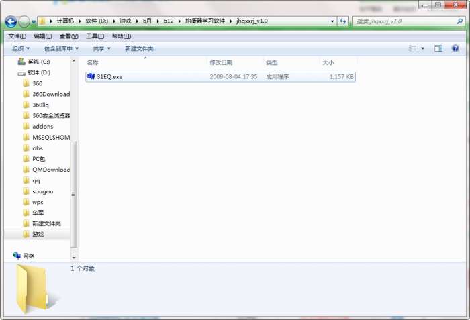This screenshot has width=470, height=320.
Task: Go back using the Back arrow button
Action: point(11,21)
